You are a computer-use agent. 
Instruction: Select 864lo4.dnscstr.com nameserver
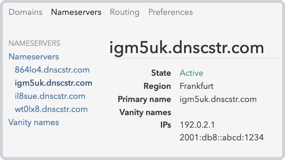pyautogui.click(x=52, y=70)
